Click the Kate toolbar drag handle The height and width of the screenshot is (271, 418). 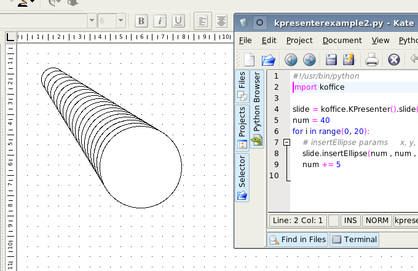pyautogui.click(x=238, y=60)
